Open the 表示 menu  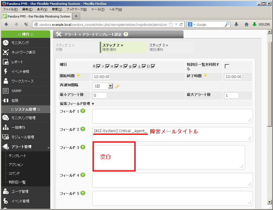tap(42, 9)
